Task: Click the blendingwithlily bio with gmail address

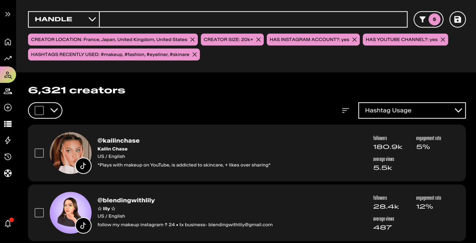Action: 185,225
